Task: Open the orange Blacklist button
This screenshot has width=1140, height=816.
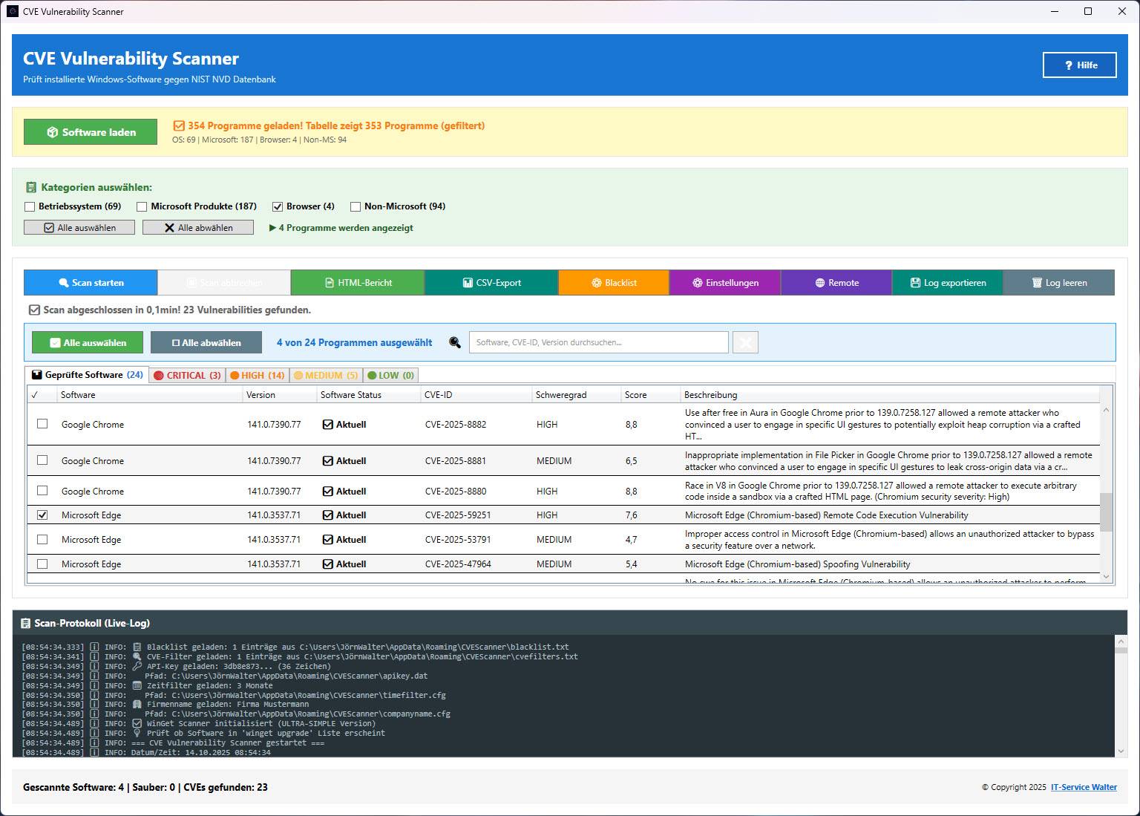Action: (613, 283)
